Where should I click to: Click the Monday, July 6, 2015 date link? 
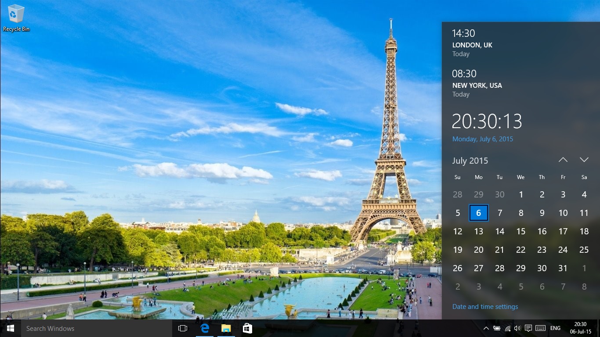483,139
